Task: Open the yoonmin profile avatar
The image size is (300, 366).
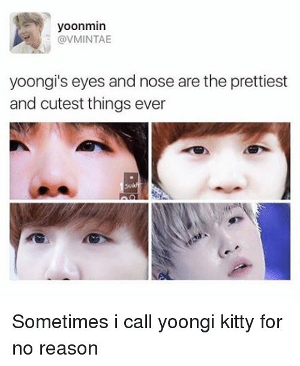Action: pos(30,33)
